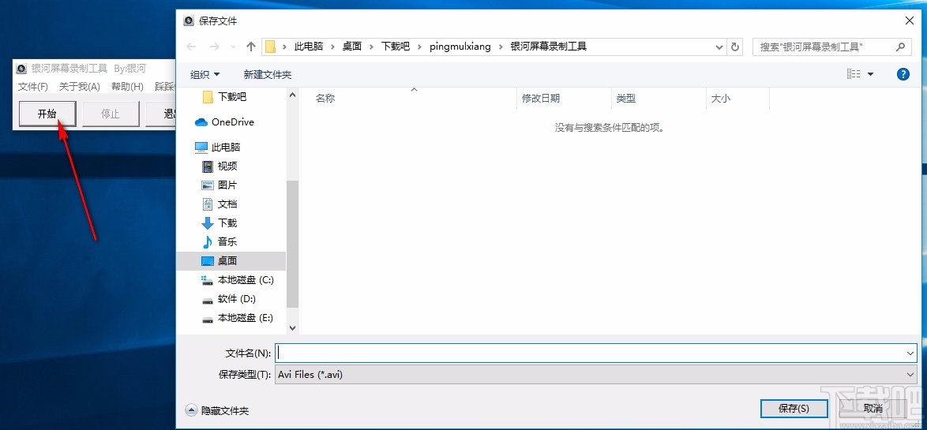This screenshot has width=927, height=430.
Task: Click pingmulxiang in the address breadcrumb
Action: point(460,47)
